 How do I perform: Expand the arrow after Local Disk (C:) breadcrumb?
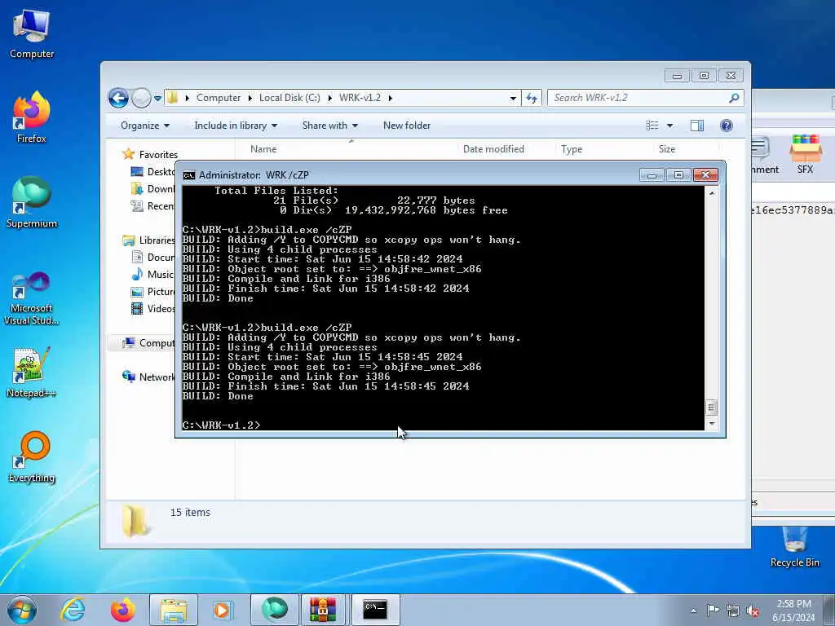329,98
